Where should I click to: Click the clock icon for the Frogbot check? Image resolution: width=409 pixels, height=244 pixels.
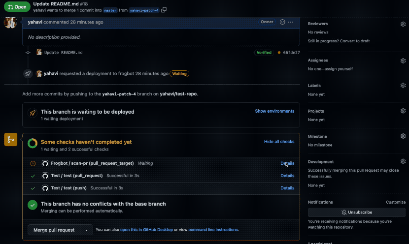(x=33, y=163)
